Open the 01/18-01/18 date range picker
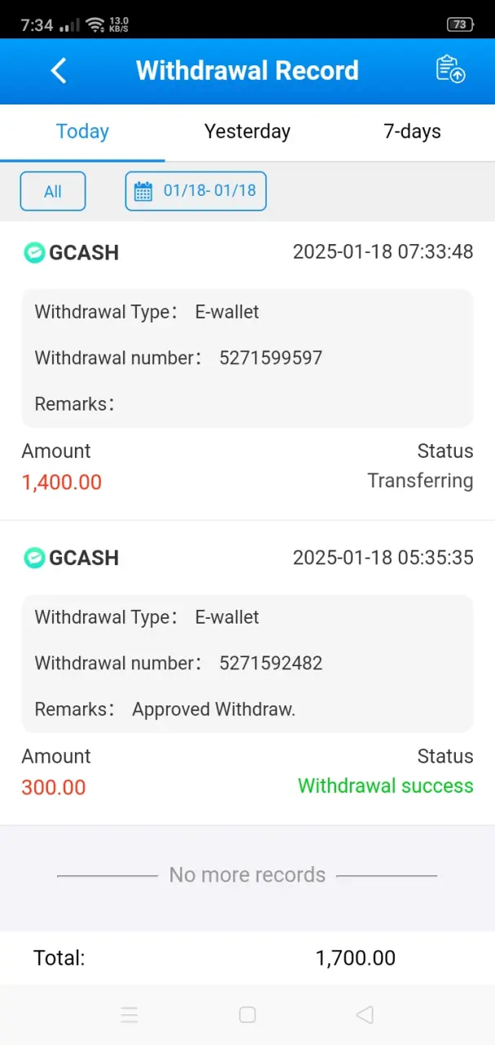Screen dimensions: 495x1045 (196, 191)
